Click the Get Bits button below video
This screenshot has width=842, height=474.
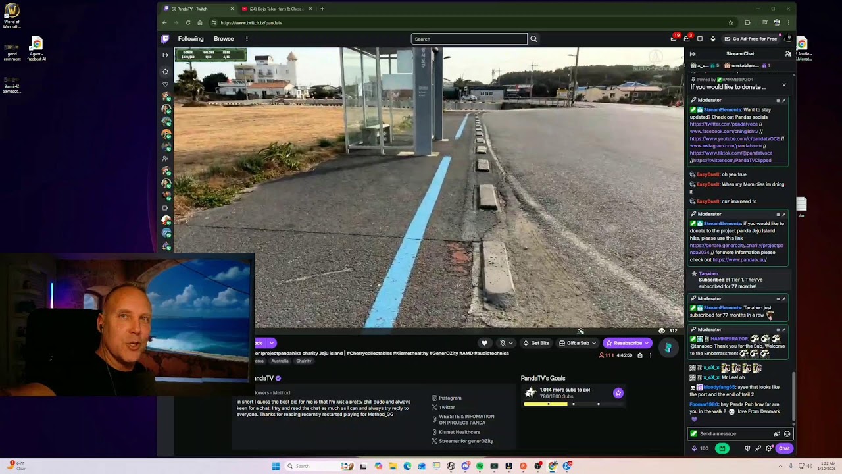(x=536, y=343)
